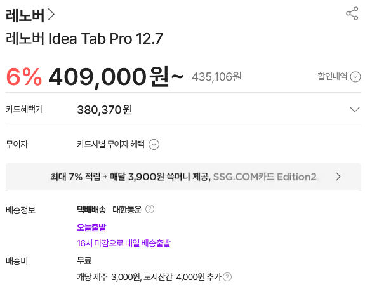Screen dimensions: 365x289
Task: Click the help icon after 4,000원 추가
Action: [227, 277]
